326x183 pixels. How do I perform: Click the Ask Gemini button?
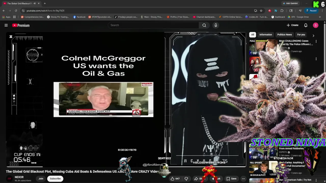pyautogui.click(x=290, y=4)
